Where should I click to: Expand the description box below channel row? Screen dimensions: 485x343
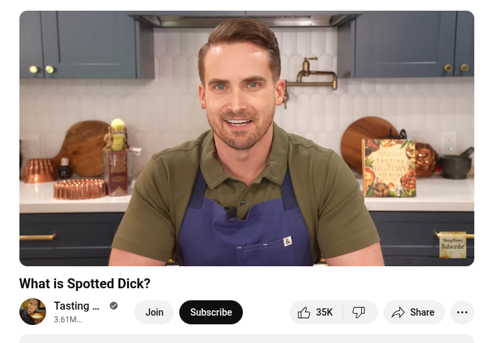[x=247, y=339]
